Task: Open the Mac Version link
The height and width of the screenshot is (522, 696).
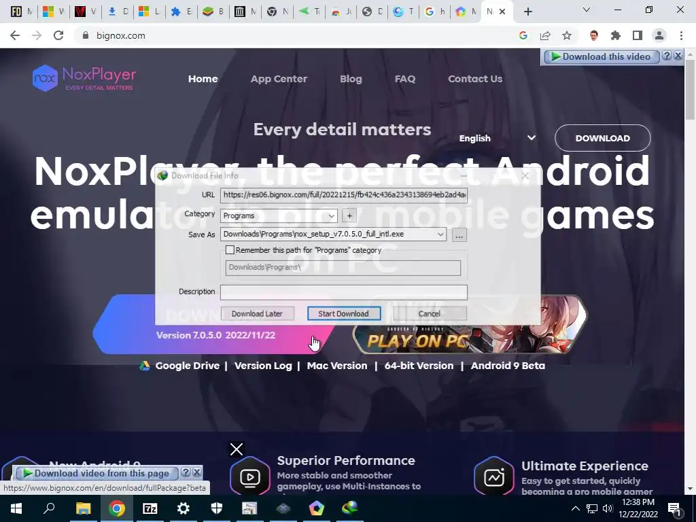Action: [x=337, y=366]
